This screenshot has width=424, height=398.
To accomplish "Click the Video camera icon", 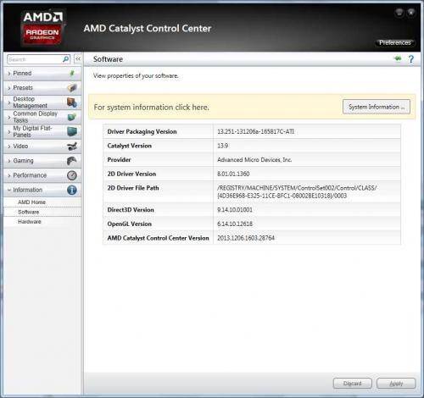I will 72,146.
